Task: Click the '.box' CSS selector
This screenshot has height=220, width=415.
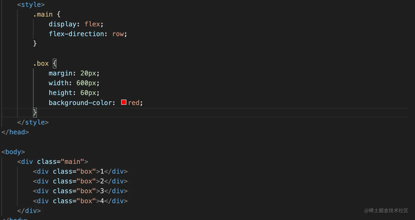Action: [41, 64]
